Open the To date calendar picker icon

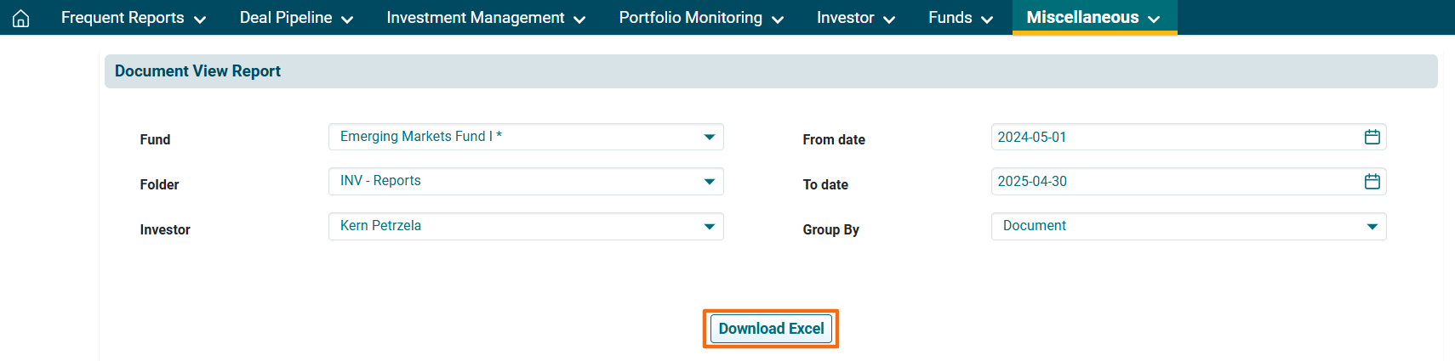pos(1372,181)
